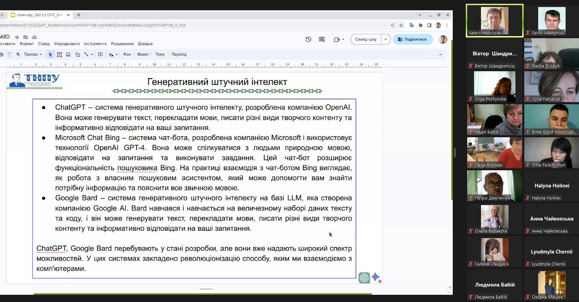The image size is (579, 302).
Task: Open the Слайд menu
Action: click(x=44, y=44)
